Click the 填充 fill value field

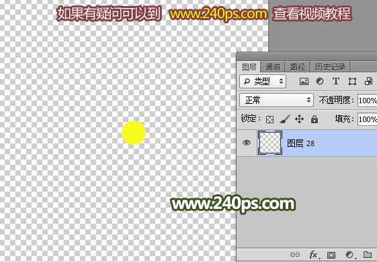(x=367, y=119)
